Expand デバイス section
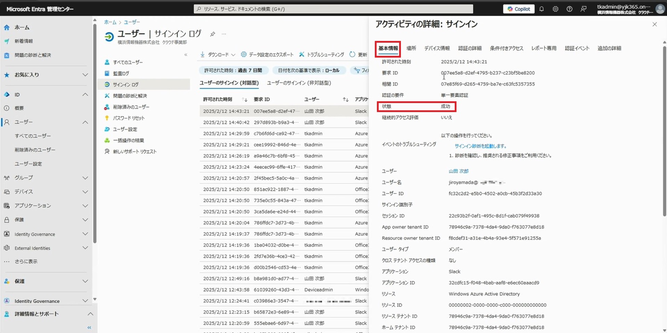The image size is (667, 333). (85, 191)
